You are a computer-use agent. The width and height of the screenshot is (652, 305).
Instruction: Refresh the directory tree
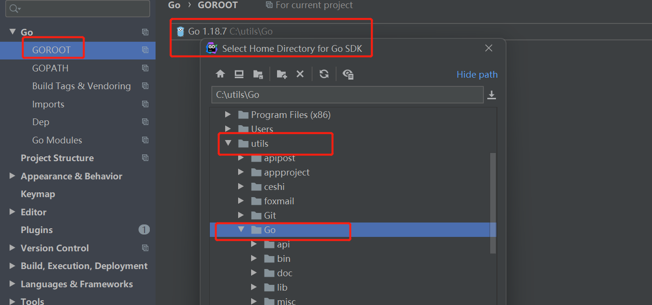(x=324, y=74)
